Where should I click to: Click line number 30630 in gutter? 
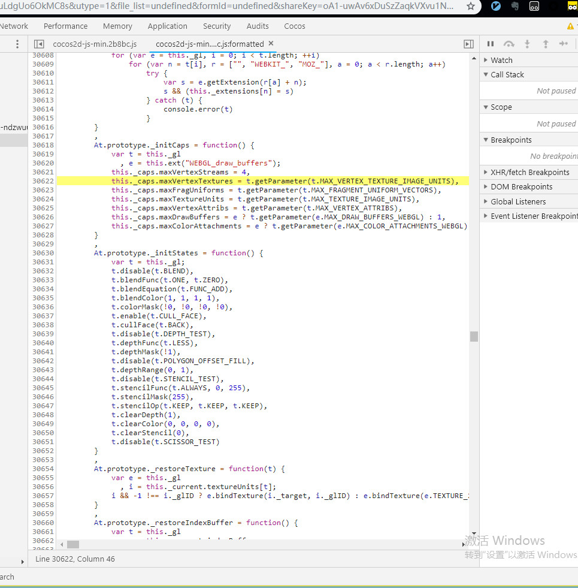(x=43, y=253)
